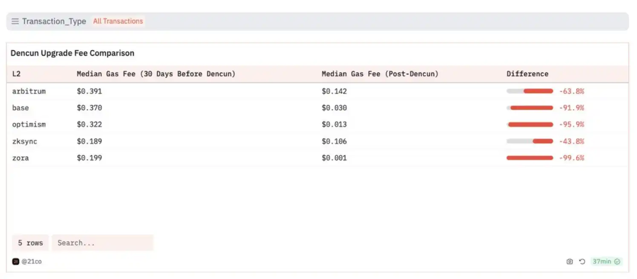Click the zora difference bar
This screenshot has height=279, width=637.
click(530, 158)
